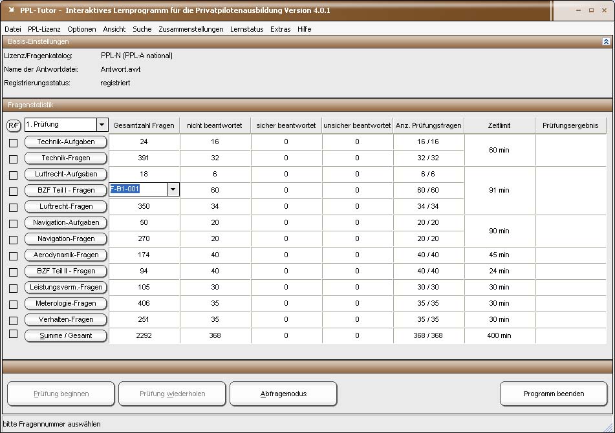This screenshot has width=615, height=433.
Task: Tick the Luftrecht-Fragen checkbox
Action: coord(14,207)
